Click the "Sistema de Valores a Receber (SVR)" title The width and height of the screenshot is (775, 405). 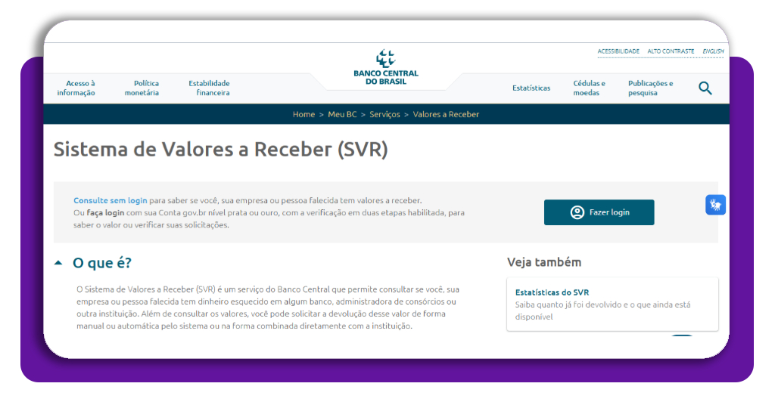point(220,150)
